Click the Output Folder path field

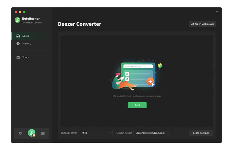(150, 133)
